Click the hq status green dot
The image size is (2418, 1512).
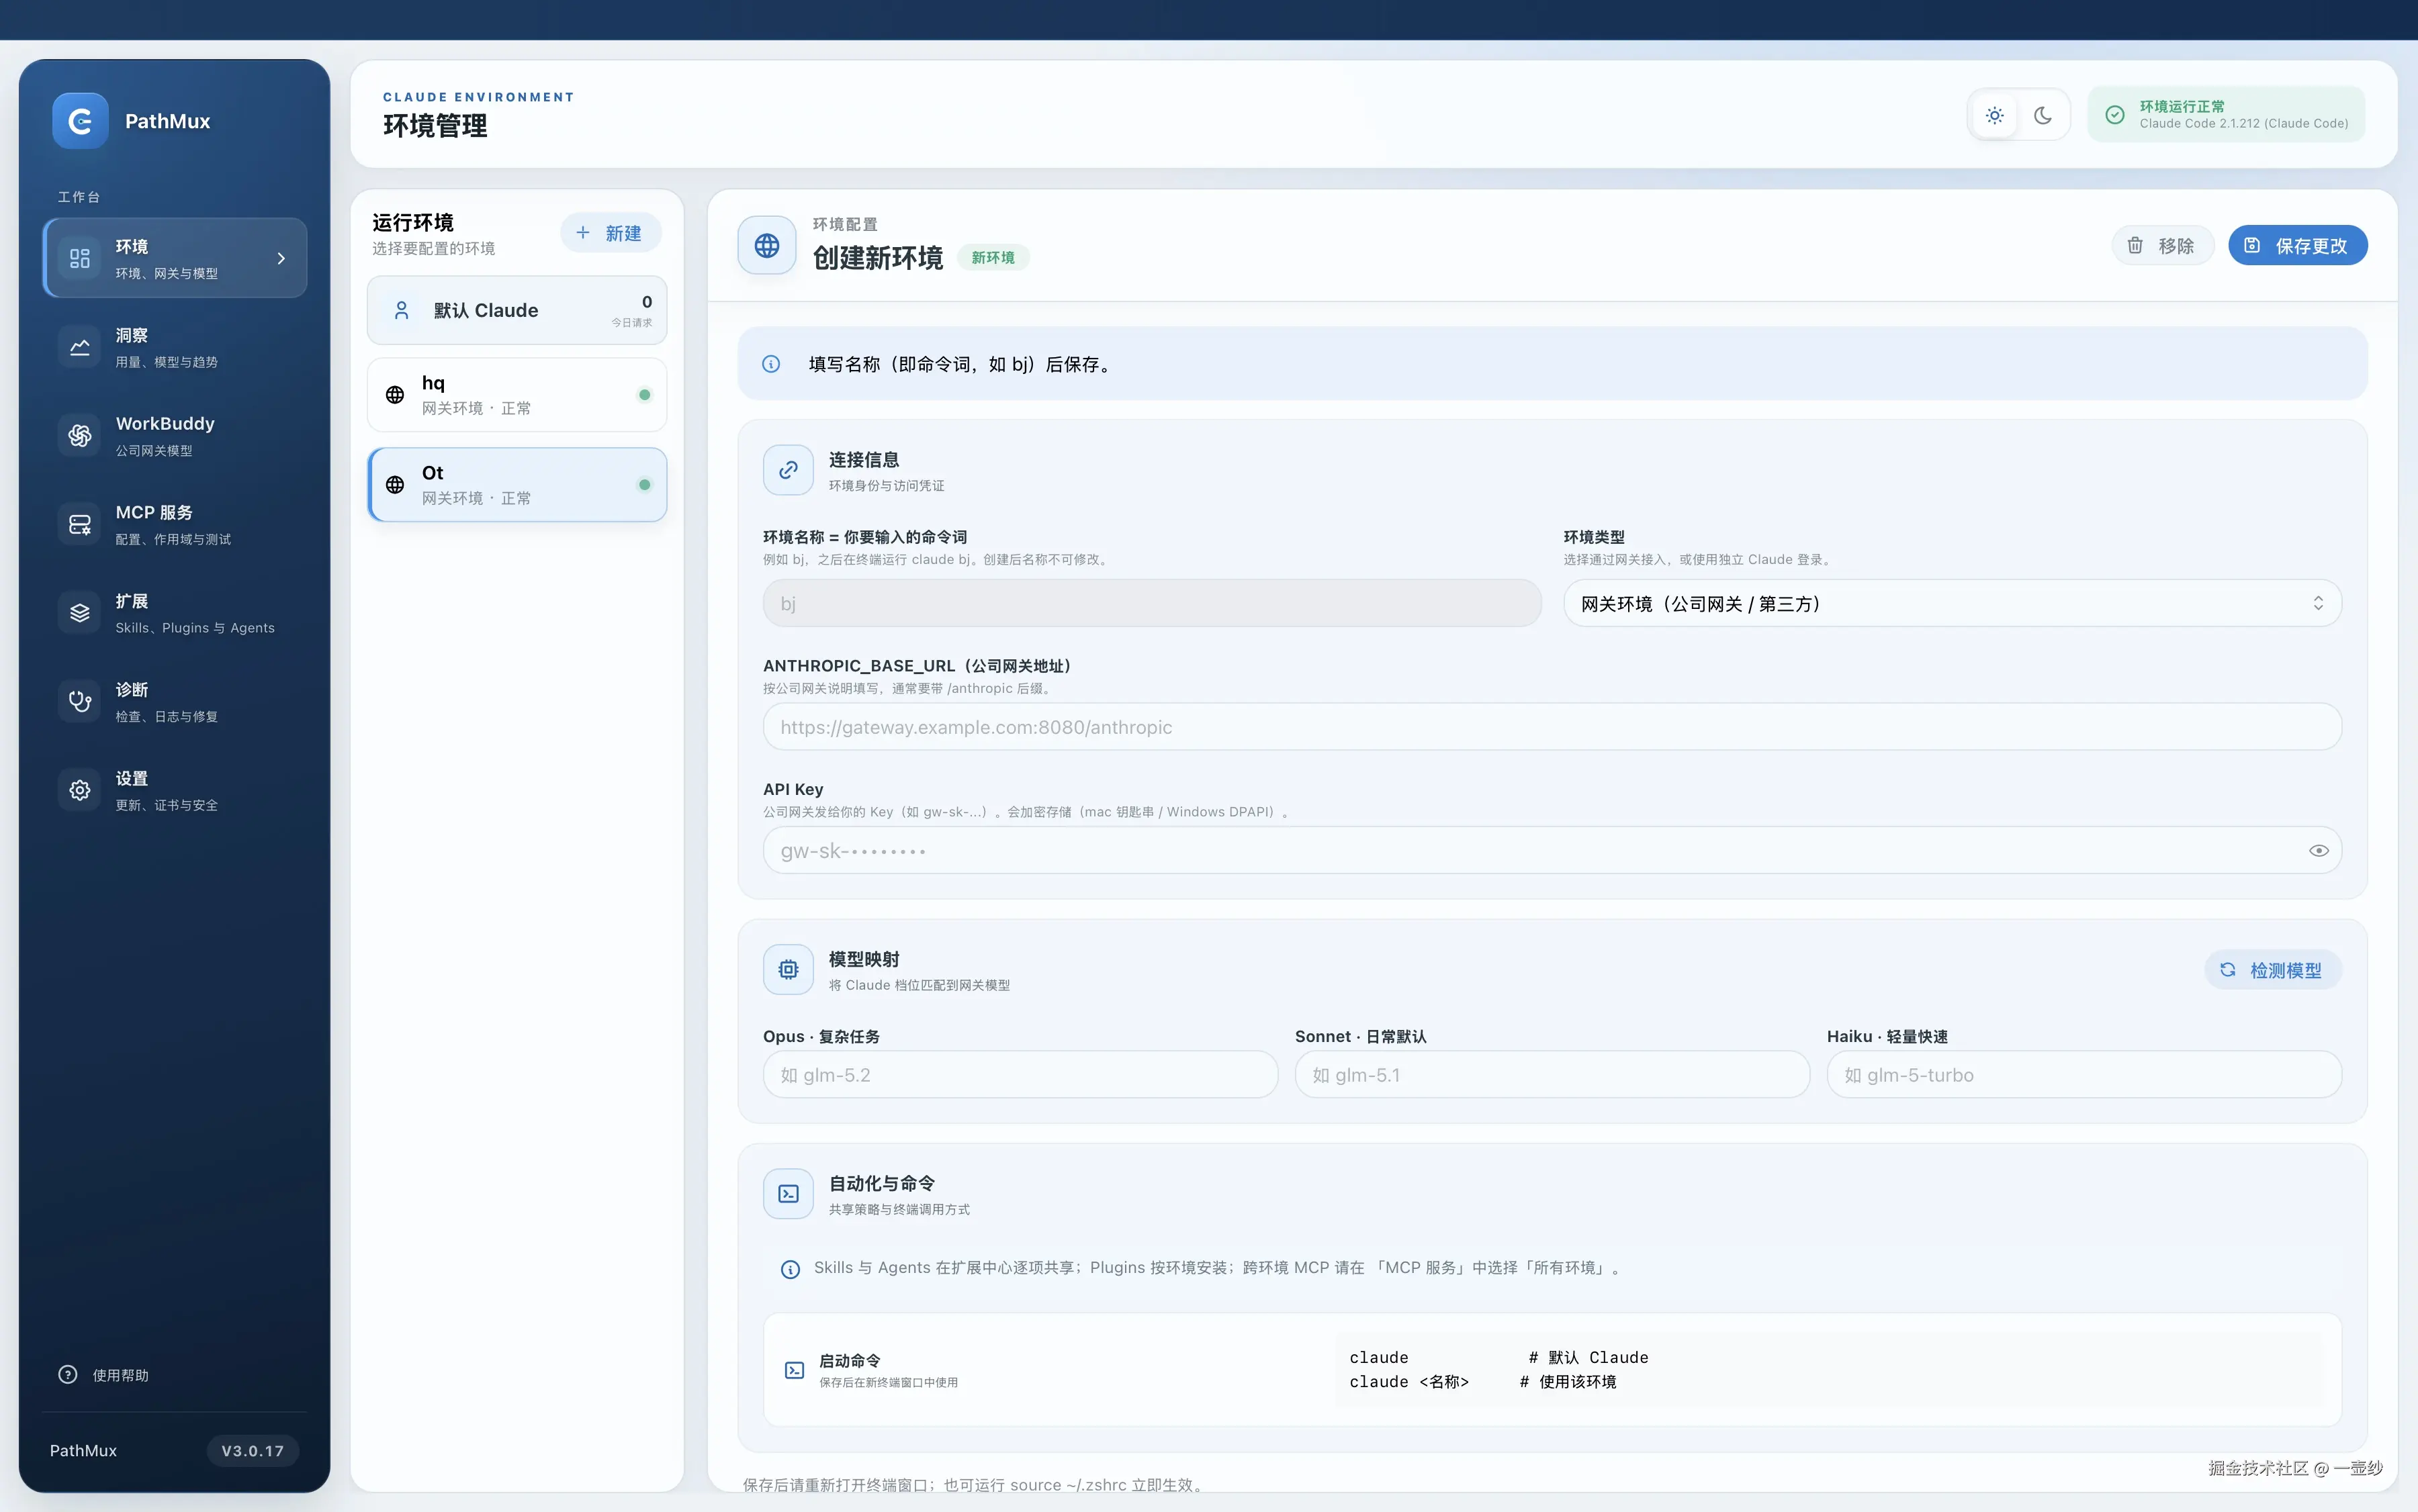click(644, 395)
